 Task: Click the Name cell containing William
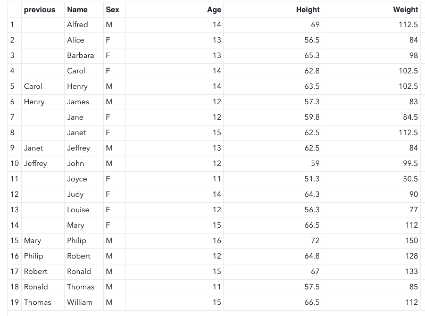[80, 302]
